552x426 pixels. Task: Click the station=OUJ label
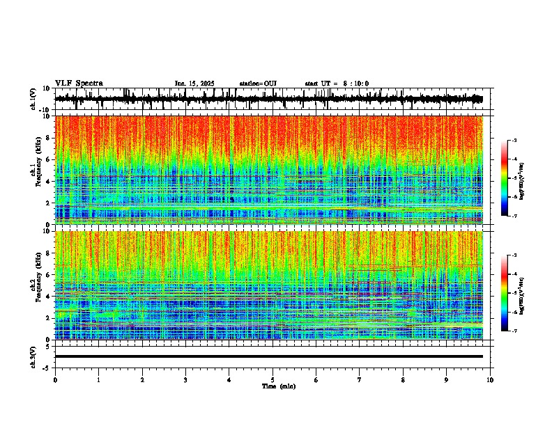(258, 84)
